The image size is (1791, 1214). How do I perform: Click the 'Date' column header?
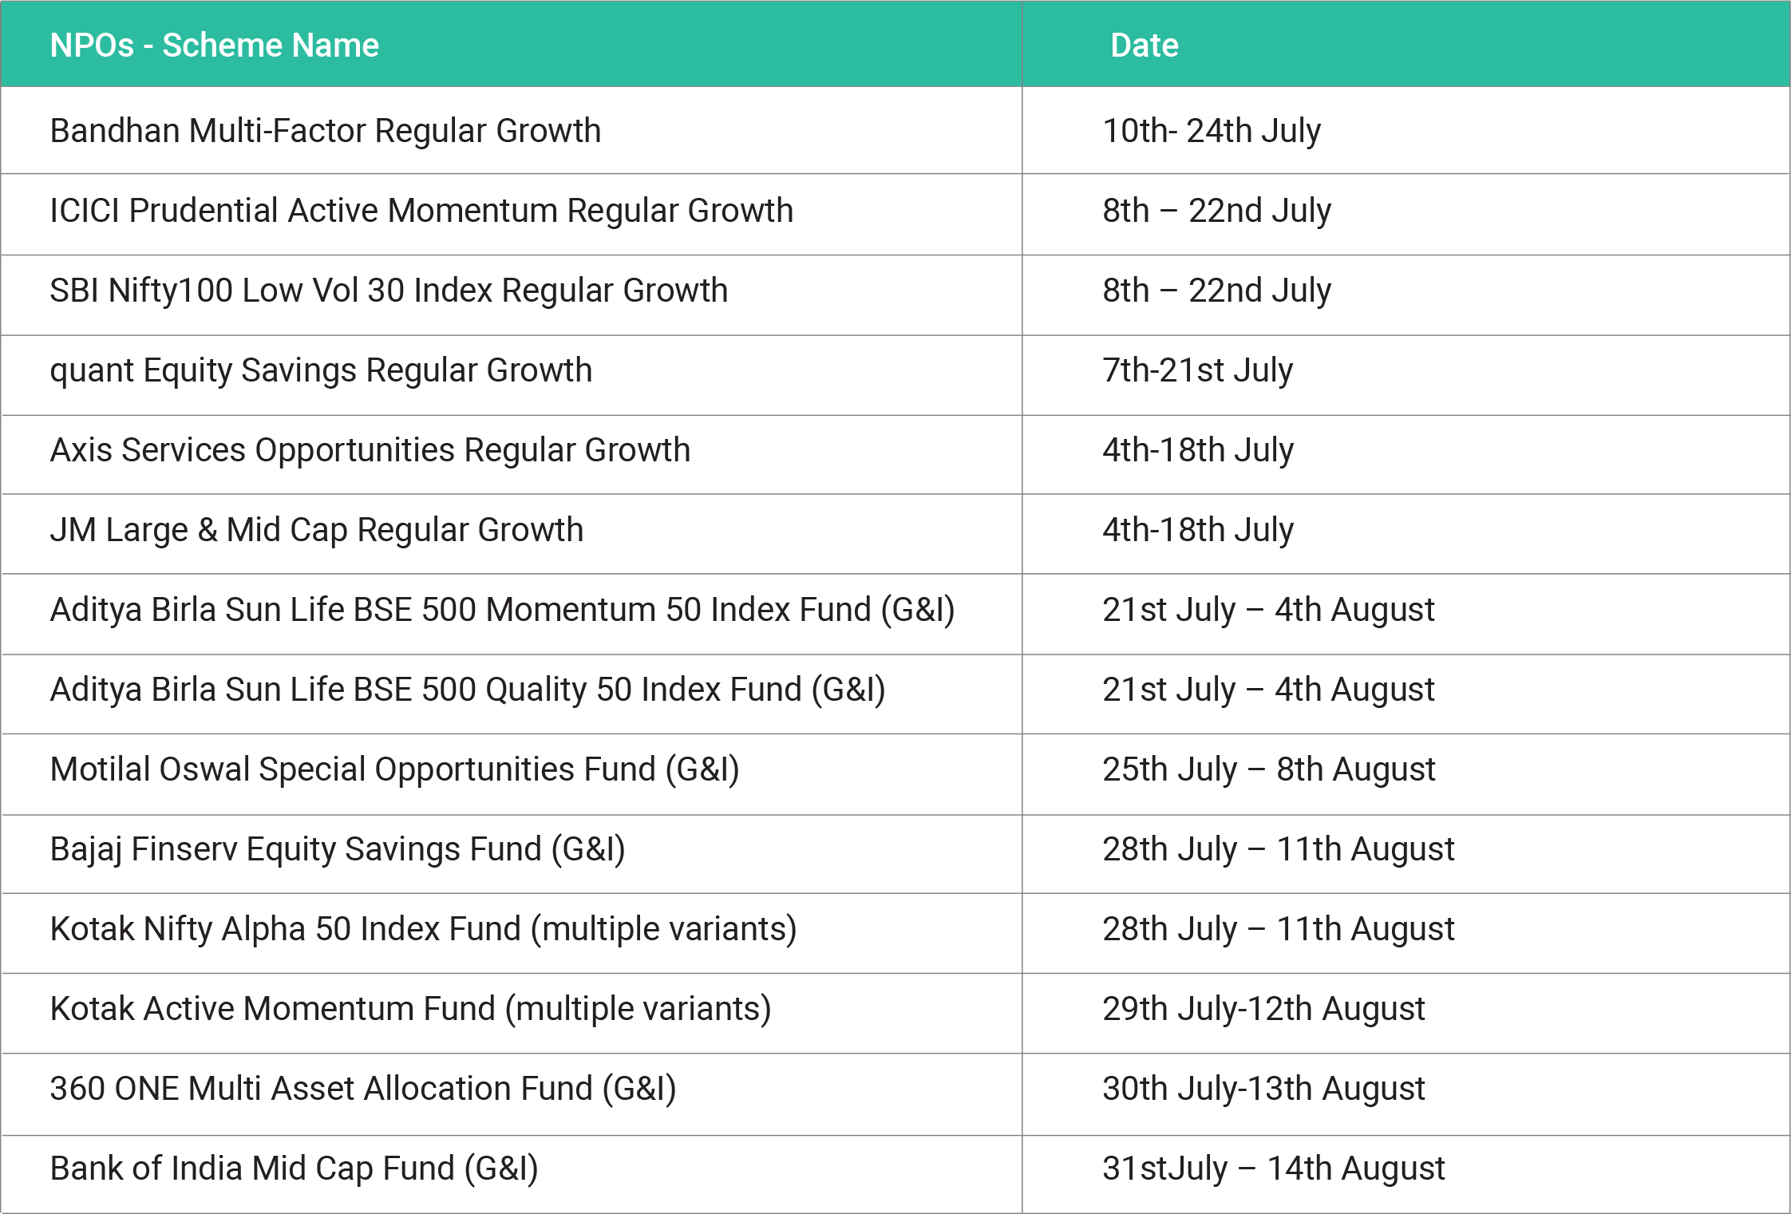1144,45
